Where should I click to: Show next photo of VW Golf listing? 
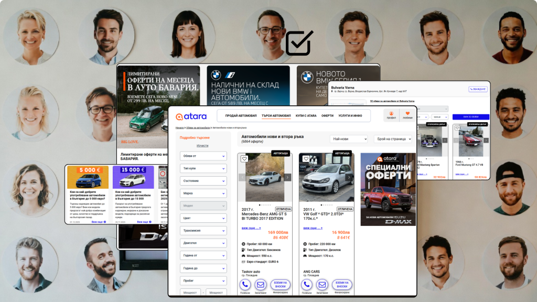(x=349, y=177)
